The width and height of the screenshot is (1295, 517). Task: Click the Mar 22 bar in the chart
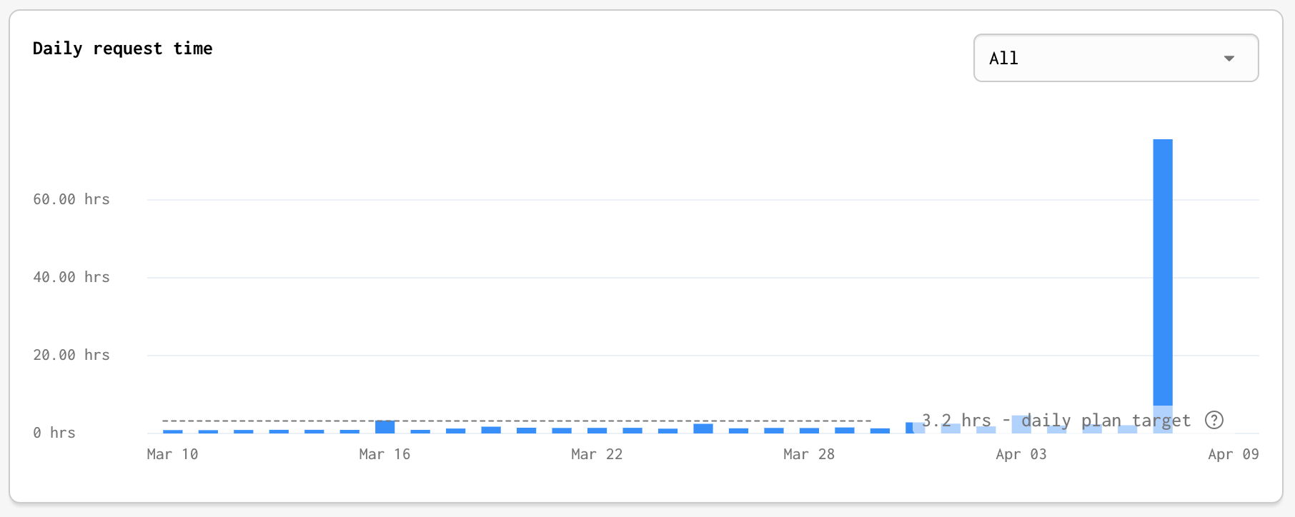(597, 431)
